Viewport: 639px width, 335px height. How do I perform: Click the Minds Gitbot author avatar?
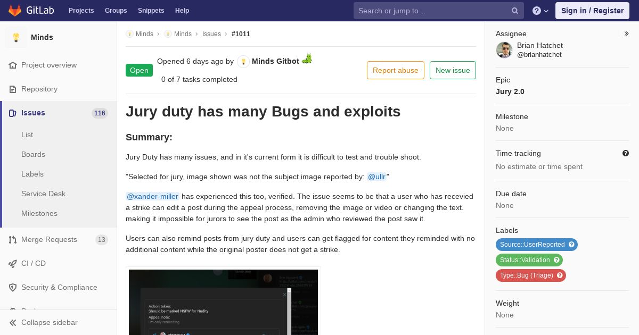pyautogui.click(x=243, y=62)
